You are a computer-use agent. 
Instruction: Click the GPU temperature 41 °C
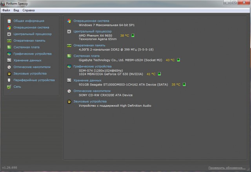pyautogui.click(x=151, y=74)
